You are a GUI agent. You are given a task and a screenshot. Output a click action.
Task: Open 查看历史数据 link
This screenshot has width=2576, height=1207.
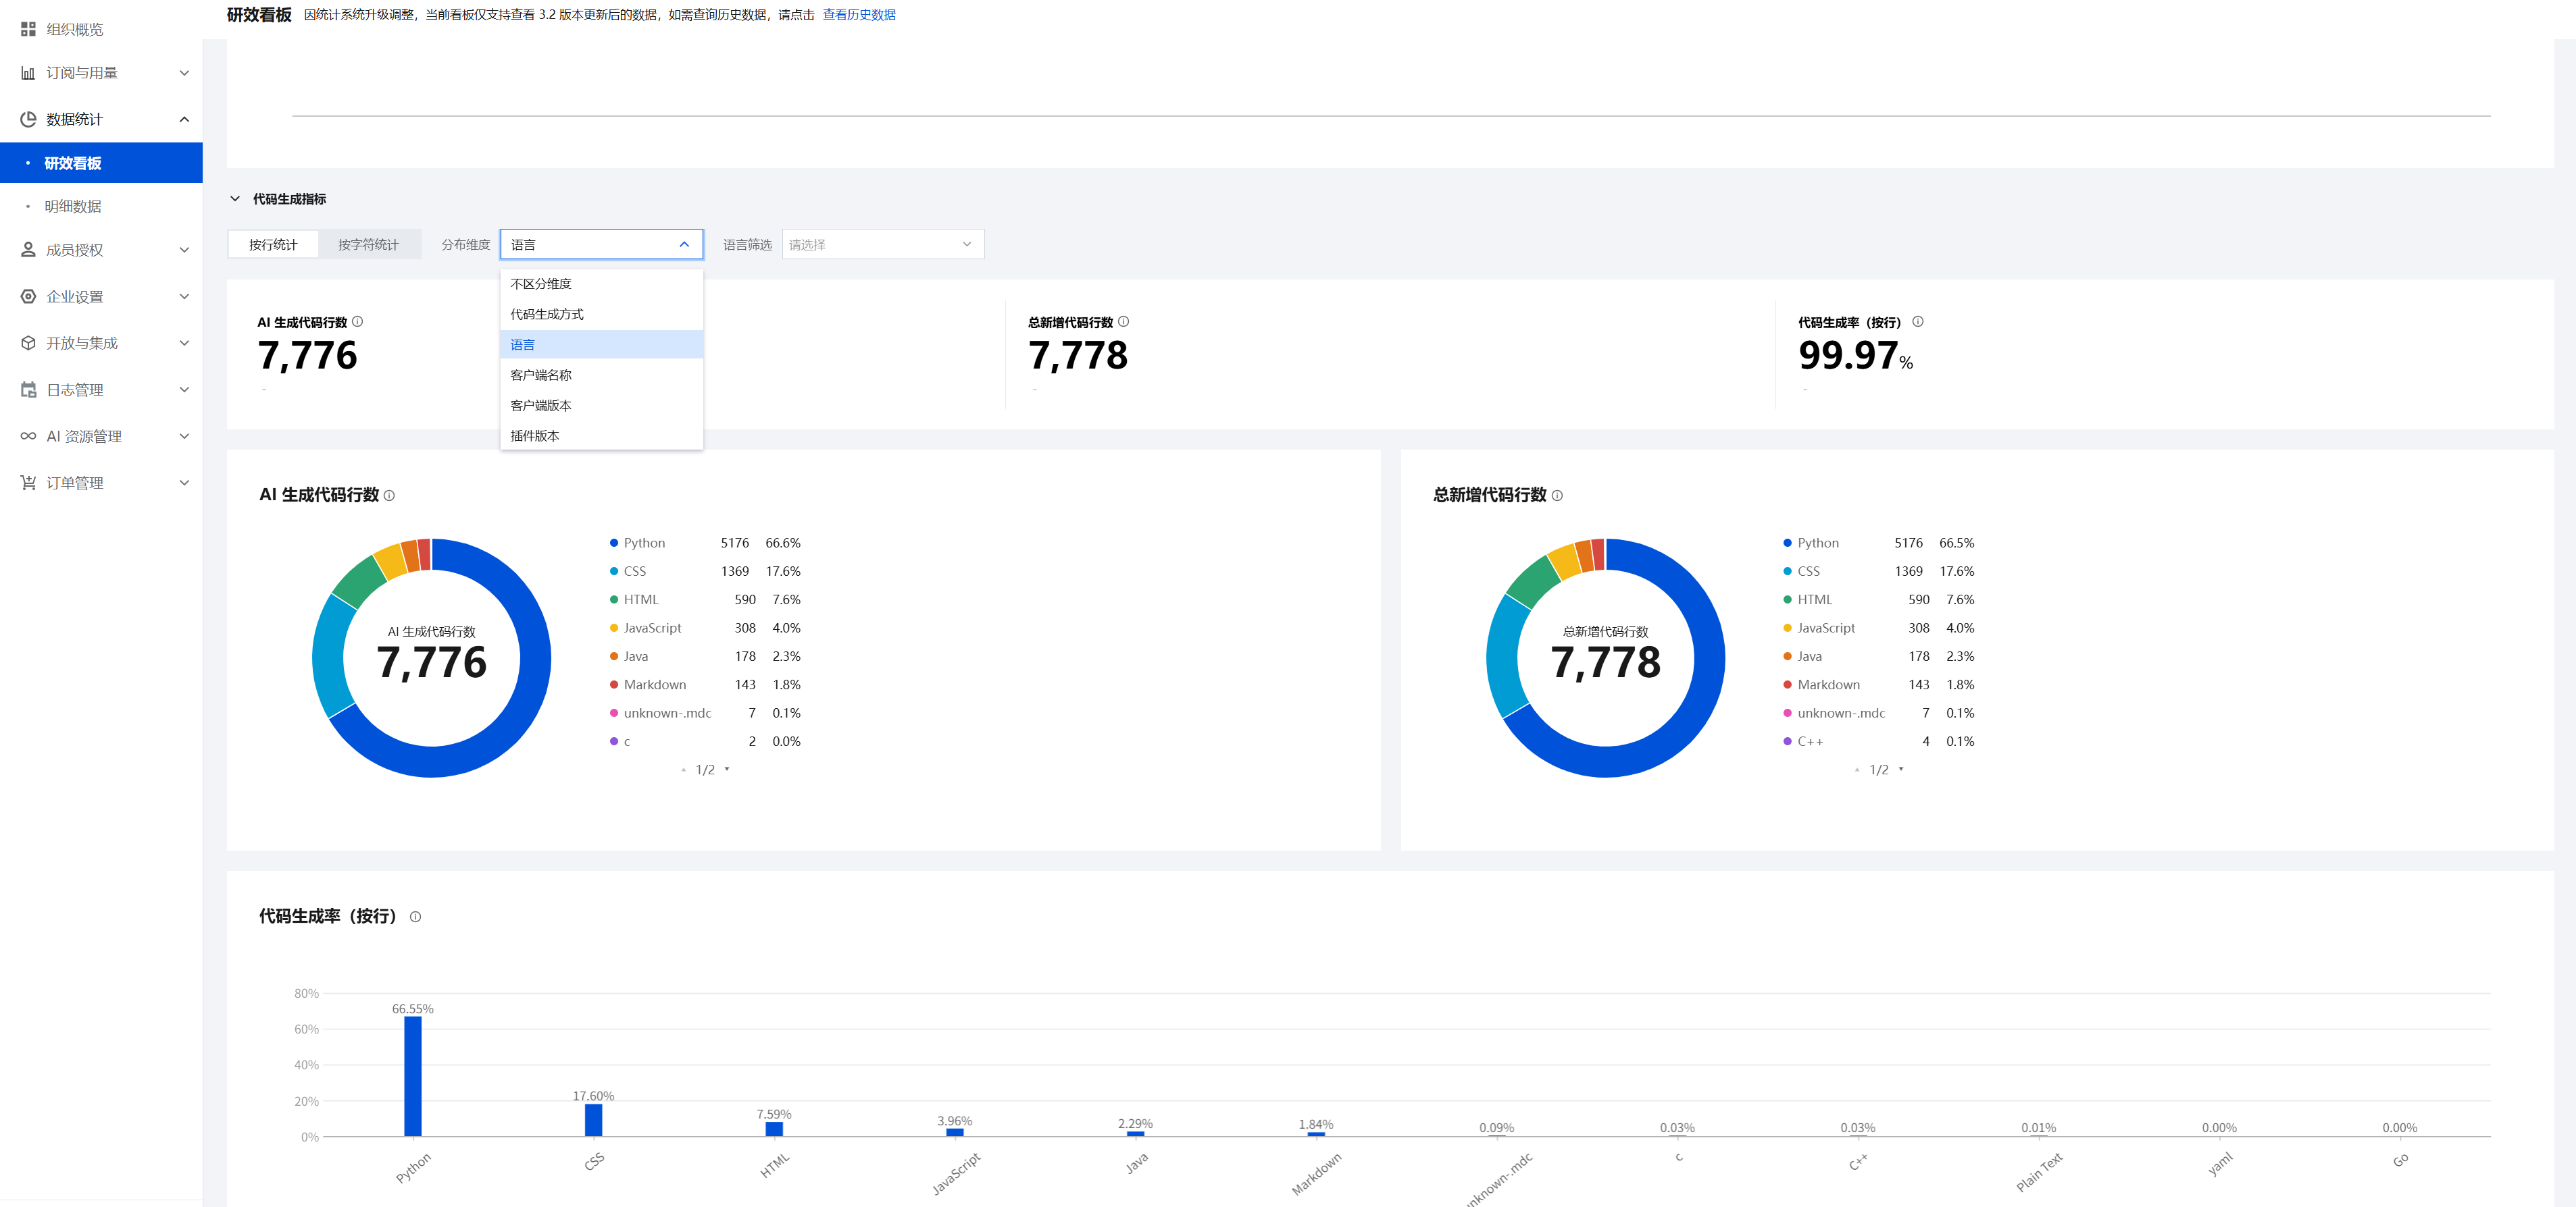coord(858,15)
